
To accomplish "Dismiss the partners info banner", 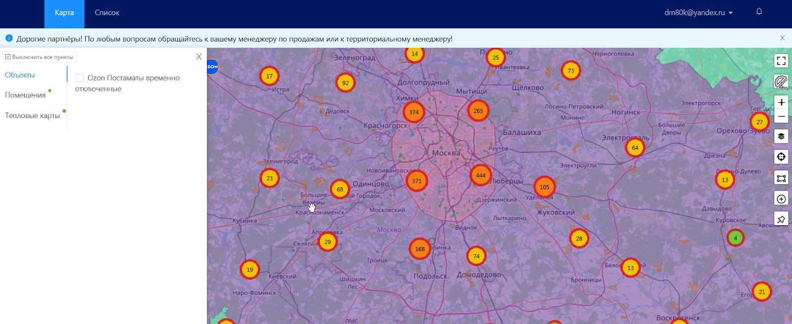I will click(x=782, y=38).
